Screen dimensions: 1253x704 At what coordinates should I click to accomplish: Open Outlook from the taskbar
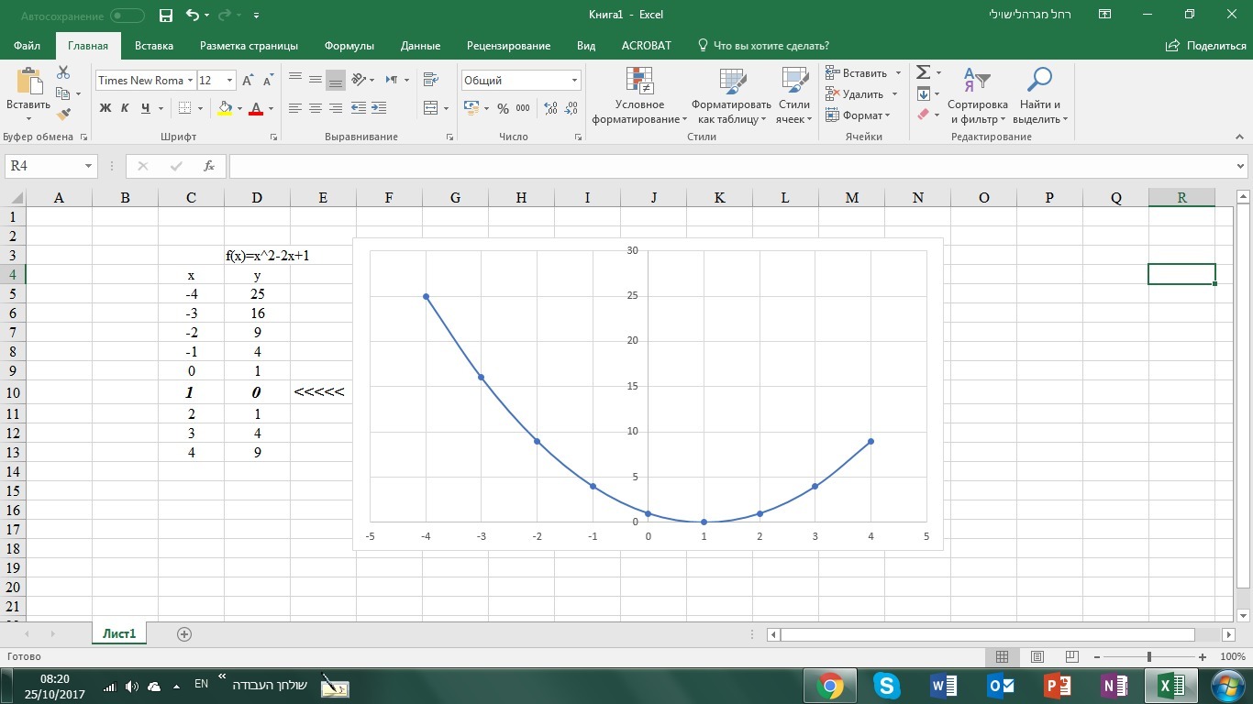1000,686
